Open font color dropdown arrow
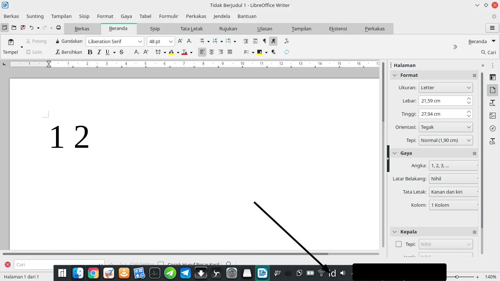 click(191, 52)
